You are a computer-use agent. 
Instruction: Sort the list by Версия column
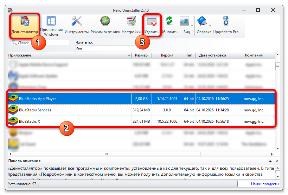tap(167, 55)
